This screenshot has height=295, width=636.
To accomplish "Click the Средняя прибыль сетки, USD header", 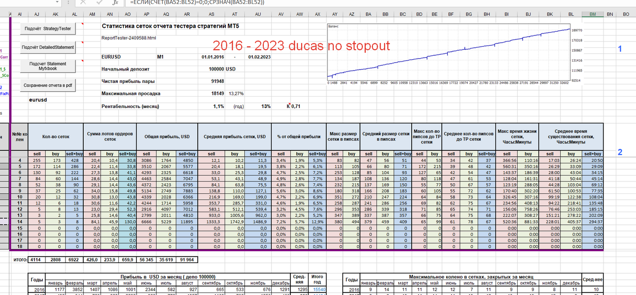I will [x=235, y=136].
